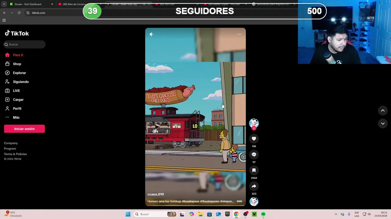Pause the playing Simpsons video
This screenshot has height=219, width=391.
(195, 117)
